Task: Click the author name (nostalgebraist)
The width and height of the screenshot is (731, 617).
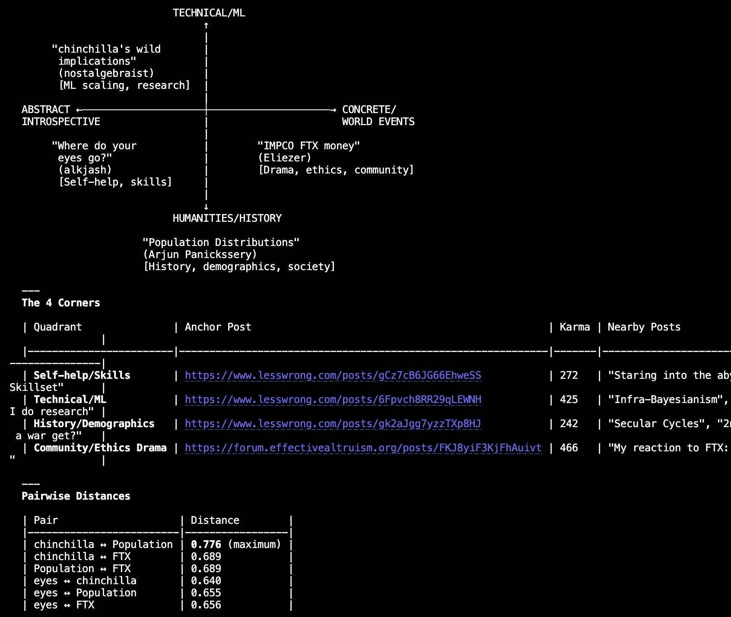Action: (106, 73)
